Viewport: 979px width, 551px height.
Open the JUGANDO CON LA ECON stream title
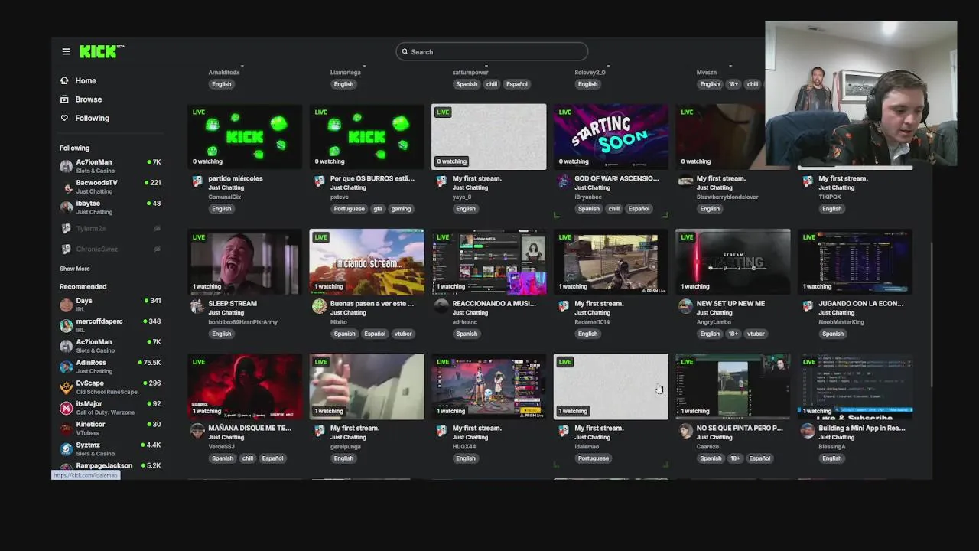(x=860, y=303)
